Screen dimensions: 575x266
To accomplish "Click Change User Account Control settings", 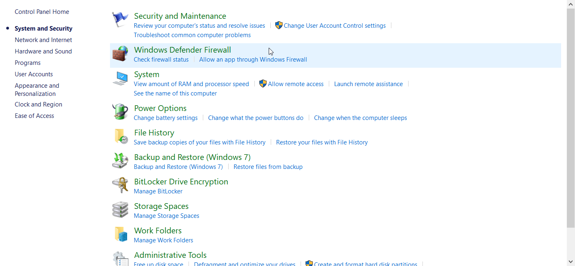I will (x=335, y=26).
